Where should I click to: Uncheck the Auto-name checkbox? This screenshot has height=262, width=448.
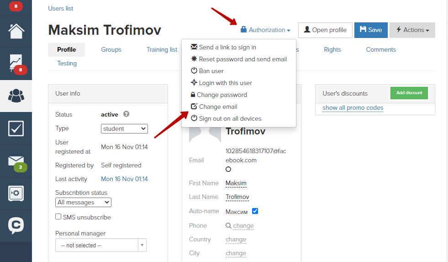pos(255,211)
